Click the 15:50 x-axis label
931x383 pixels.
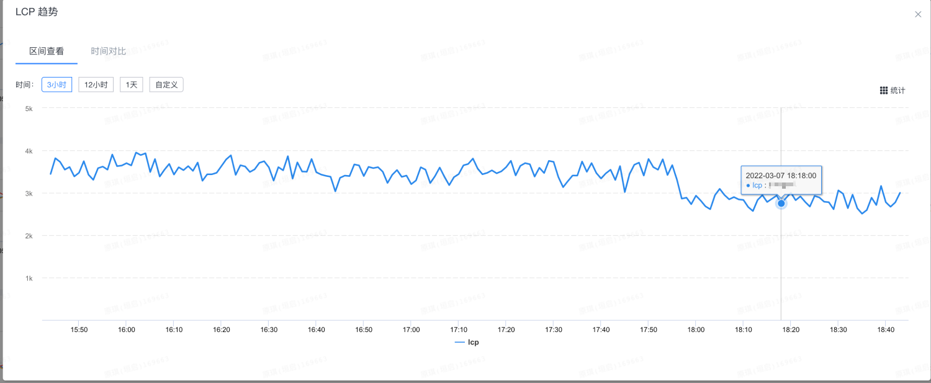(79, 330)
